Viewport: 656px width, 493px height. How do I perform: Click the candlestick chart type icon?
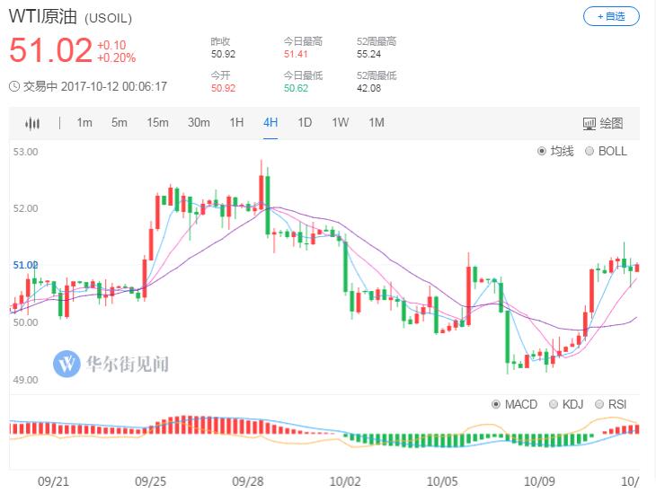tap(33, 123)
